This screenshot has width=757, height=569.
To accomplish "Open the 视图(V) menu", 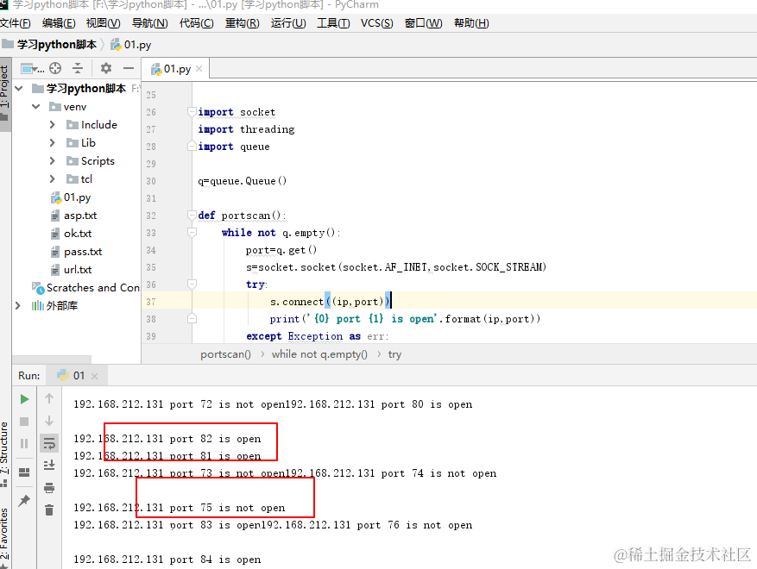I will (x=103, y=23).
